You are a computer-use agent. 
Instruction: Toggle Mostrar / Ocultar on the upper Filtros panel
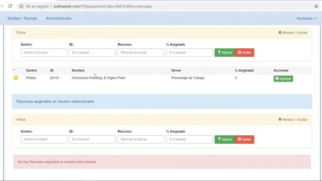[x=293, y=33]
